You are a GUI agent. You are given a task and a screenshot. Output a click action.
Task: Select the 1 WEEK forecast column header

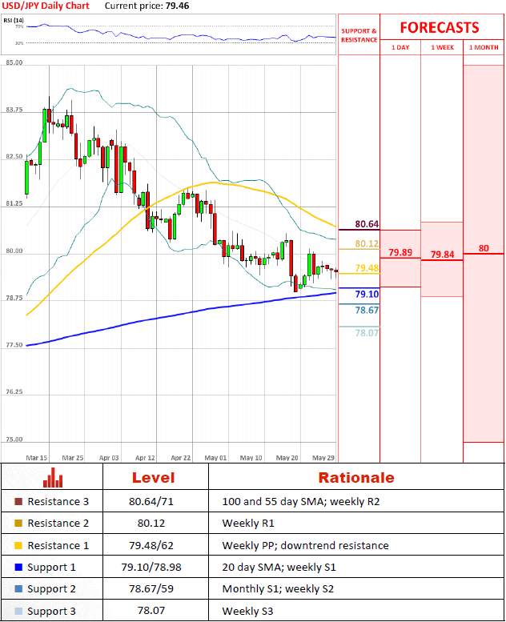point(442,47)
